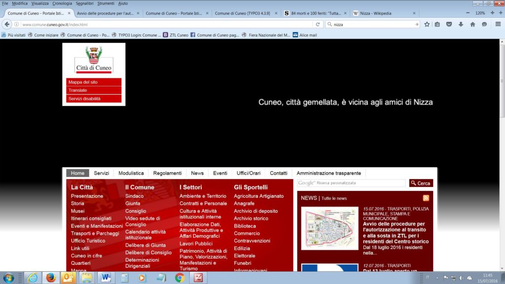The width and height of the screenshot is (505, 284).
Task: Open Outlook from the taskbar
Action: (x=68, y=278)
